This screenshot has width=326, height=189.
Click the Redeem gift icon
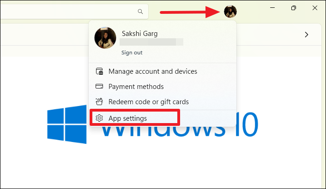99,101
